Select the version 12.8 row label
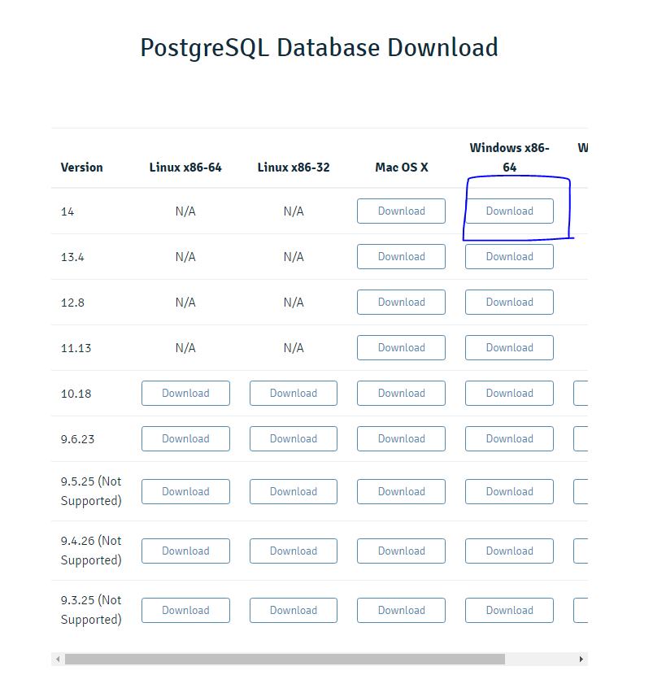The image size is (653, 675). point(72,303)
